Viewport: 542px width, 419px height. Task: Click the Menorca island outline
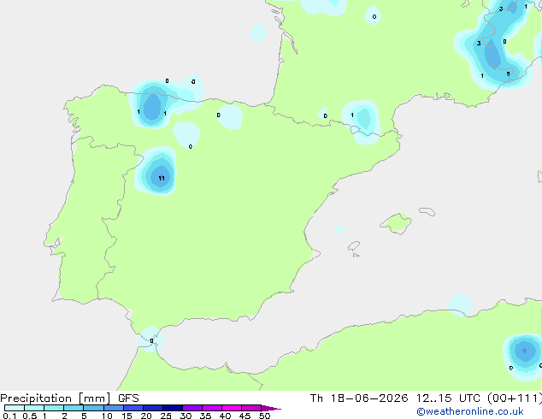pos(427,211)
